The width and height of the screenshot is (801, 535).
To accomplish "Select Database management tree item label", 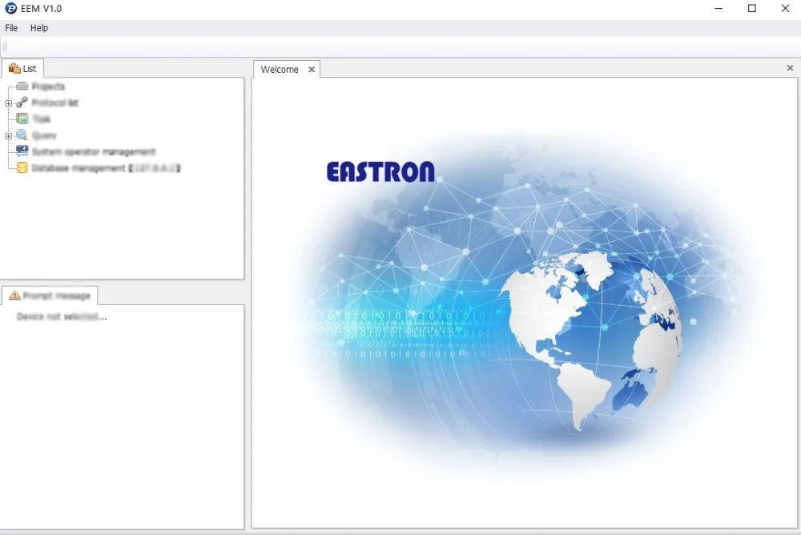I will [x=107, y=168].
